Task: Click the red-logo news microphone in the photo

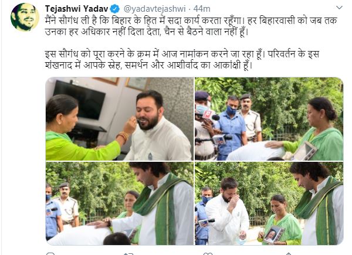Action: (209, 115)
